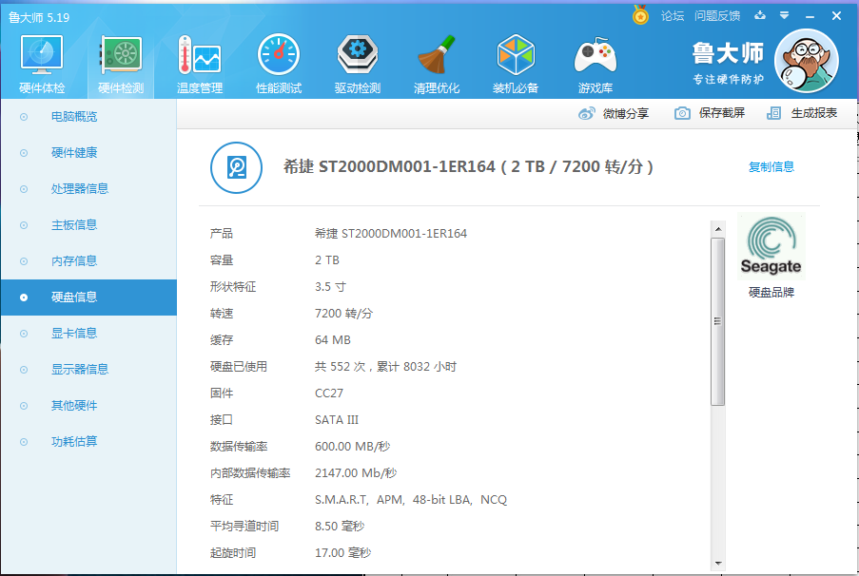
Task: Click the Seagate brand logo
Action: coord(771,246)
